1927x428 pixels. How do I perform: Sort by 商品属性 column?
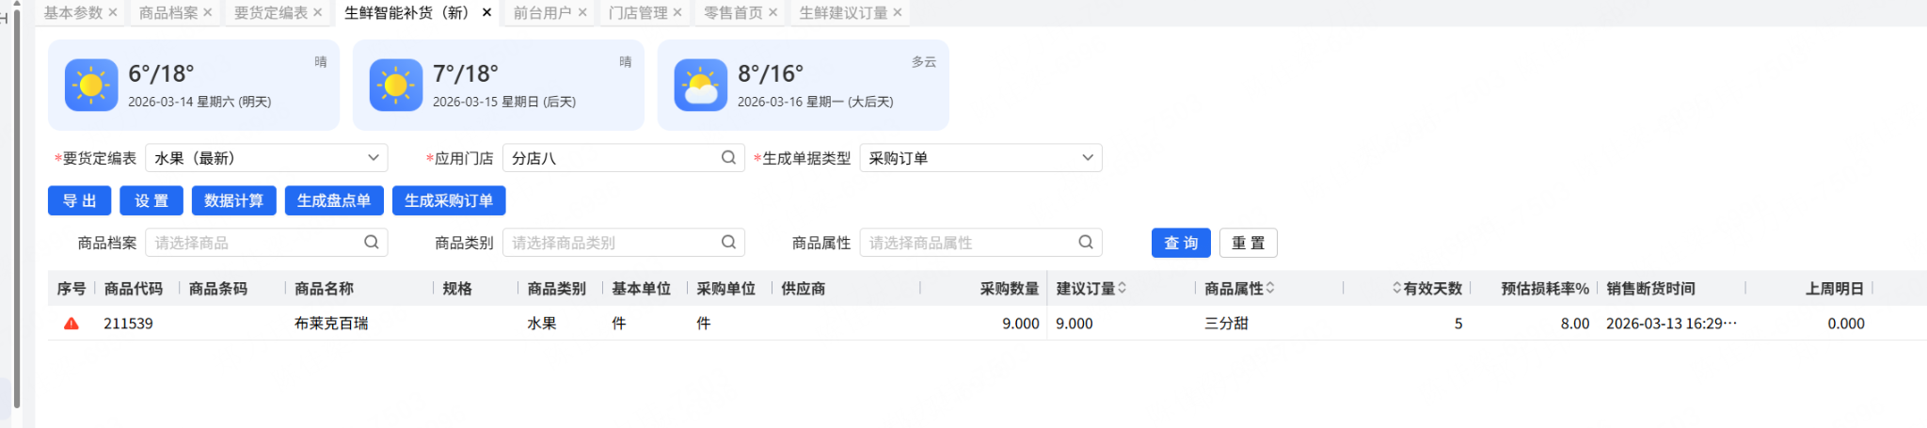(1270, 289)
